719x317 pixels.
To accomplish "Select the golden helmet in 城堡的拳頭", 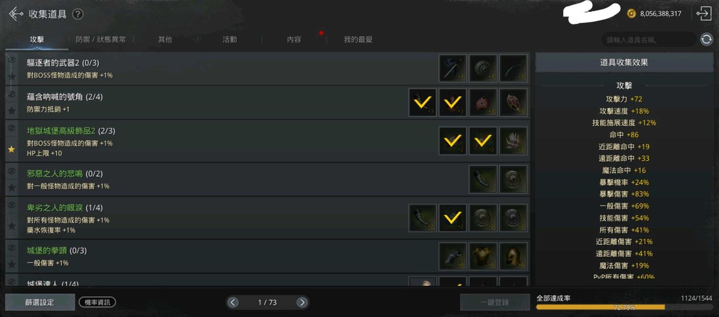I will [513, 256].
